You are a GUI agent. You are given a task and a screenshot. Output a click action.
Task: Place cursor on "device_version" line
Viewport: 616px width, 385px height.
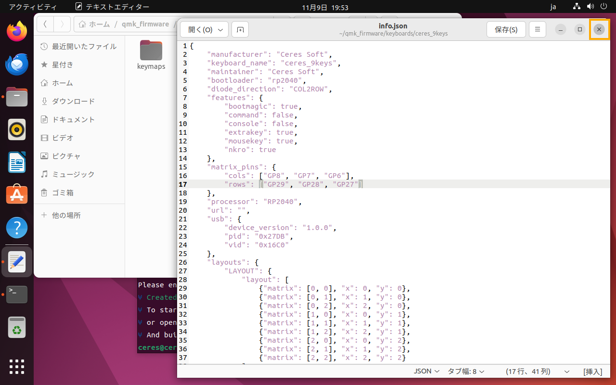pyautogui.click(x=281, y=228)
